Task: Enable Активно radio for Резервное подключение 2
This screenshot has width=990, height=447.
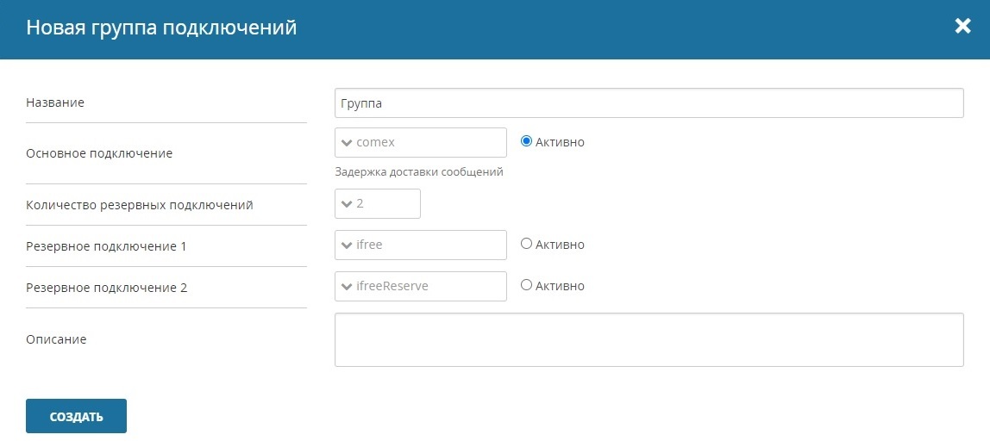Action: (x=526, y=285)
